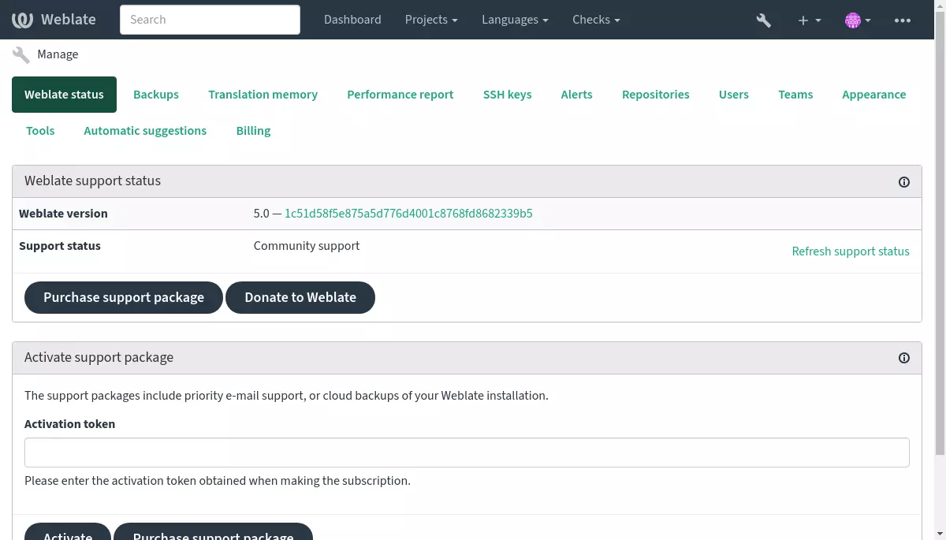The height and width of the screenshot is (540, 946).
Task: Switch to the Backups tab
Action: [156, 95]
